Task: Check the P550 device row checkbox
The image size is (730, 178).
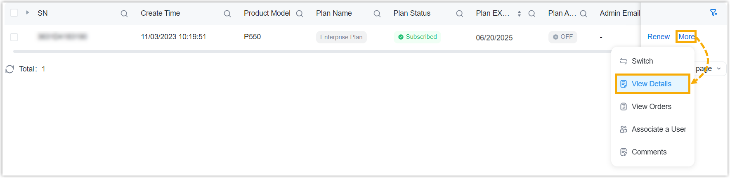Action: pos(14,37)
